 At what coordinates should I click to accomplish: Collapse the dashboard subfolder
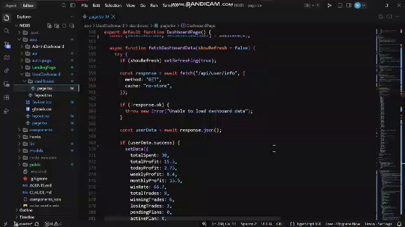25,81
